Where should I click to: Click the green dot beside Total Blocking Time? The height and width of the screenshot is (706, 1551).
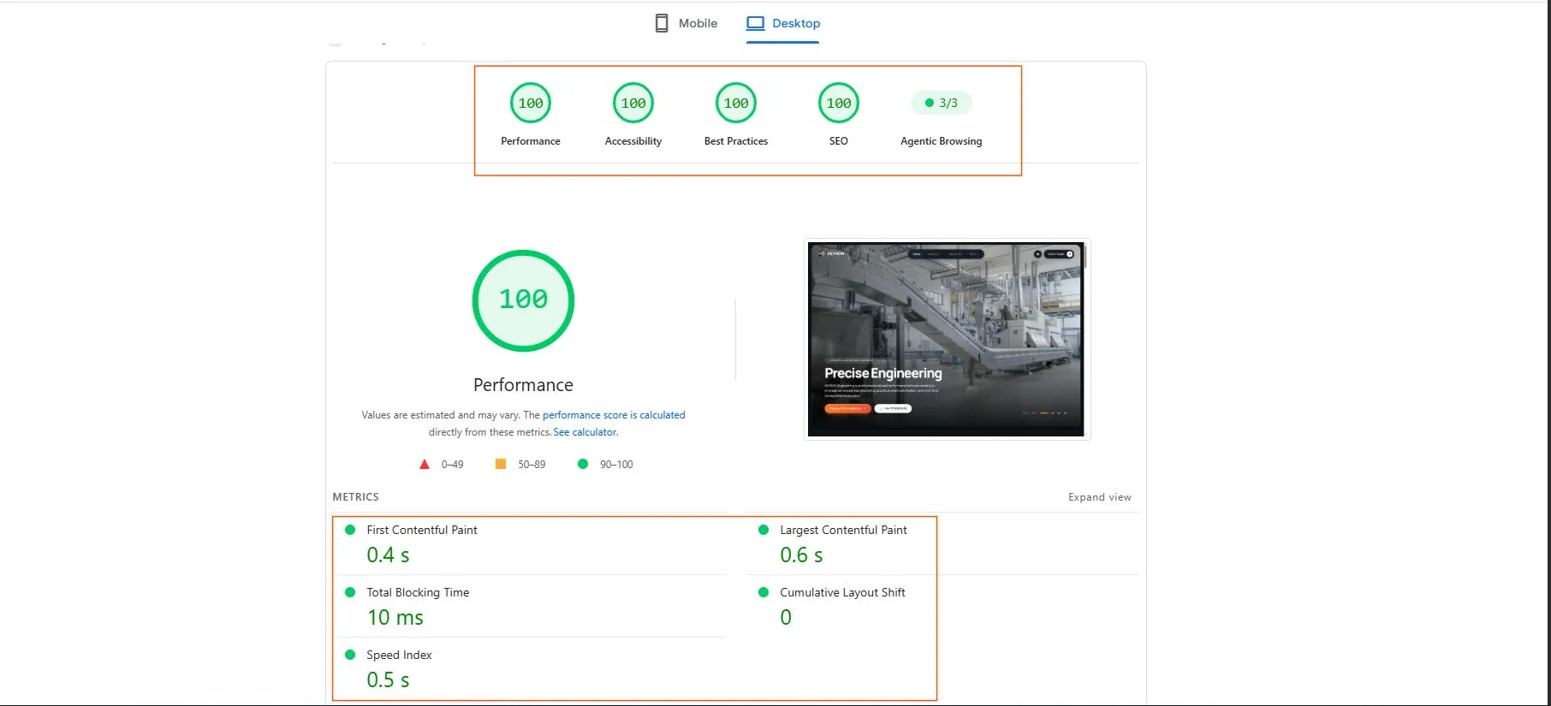(350, 592)
